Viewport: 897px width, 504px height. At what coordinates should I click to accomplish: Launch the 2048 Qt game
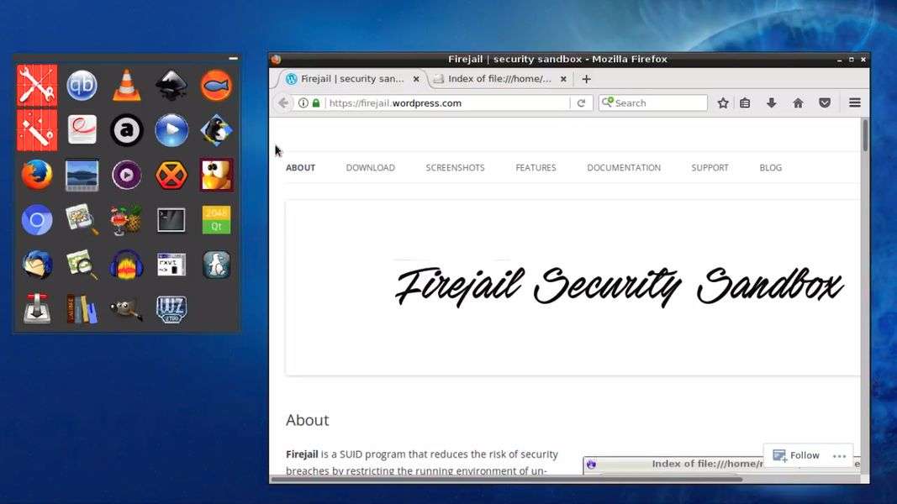click(216, 220)
